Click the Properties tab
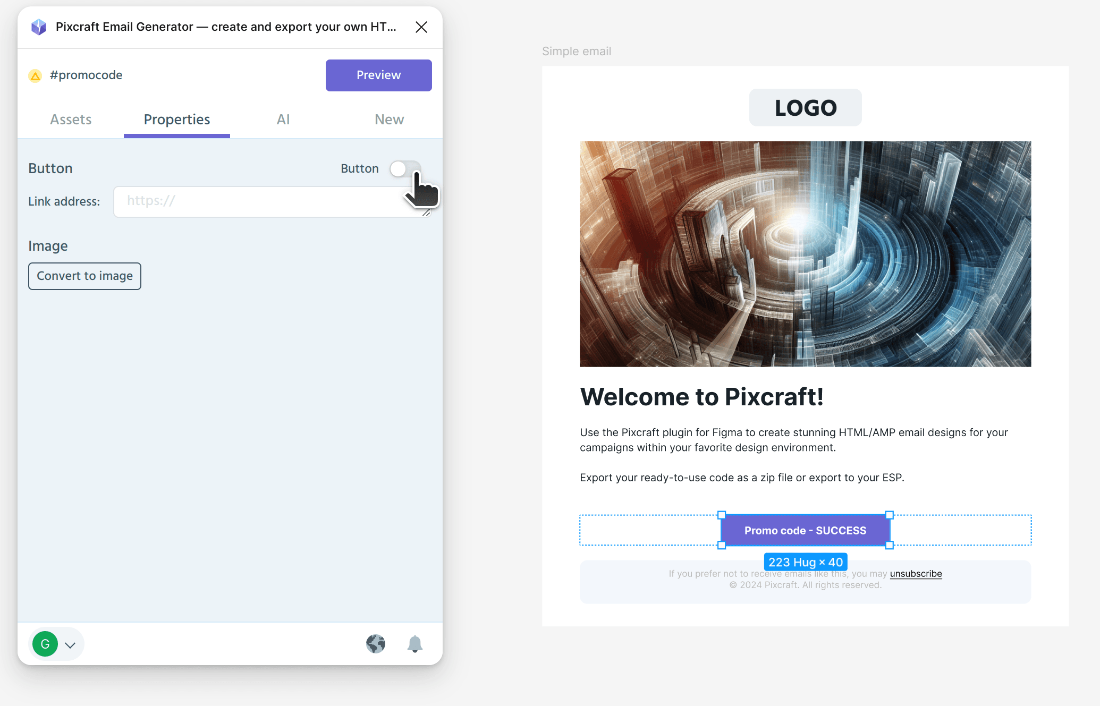The image size is (1100, 706). click(x=176, y=120)
